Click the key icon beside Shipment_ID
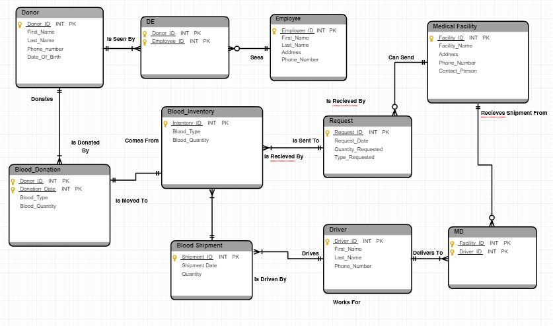The image size is (553, 326). tap(175, 257)
